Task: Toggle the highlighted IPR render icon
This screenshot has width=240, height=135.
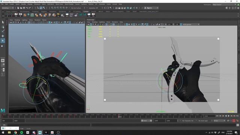Action: (x=128, y=8)
